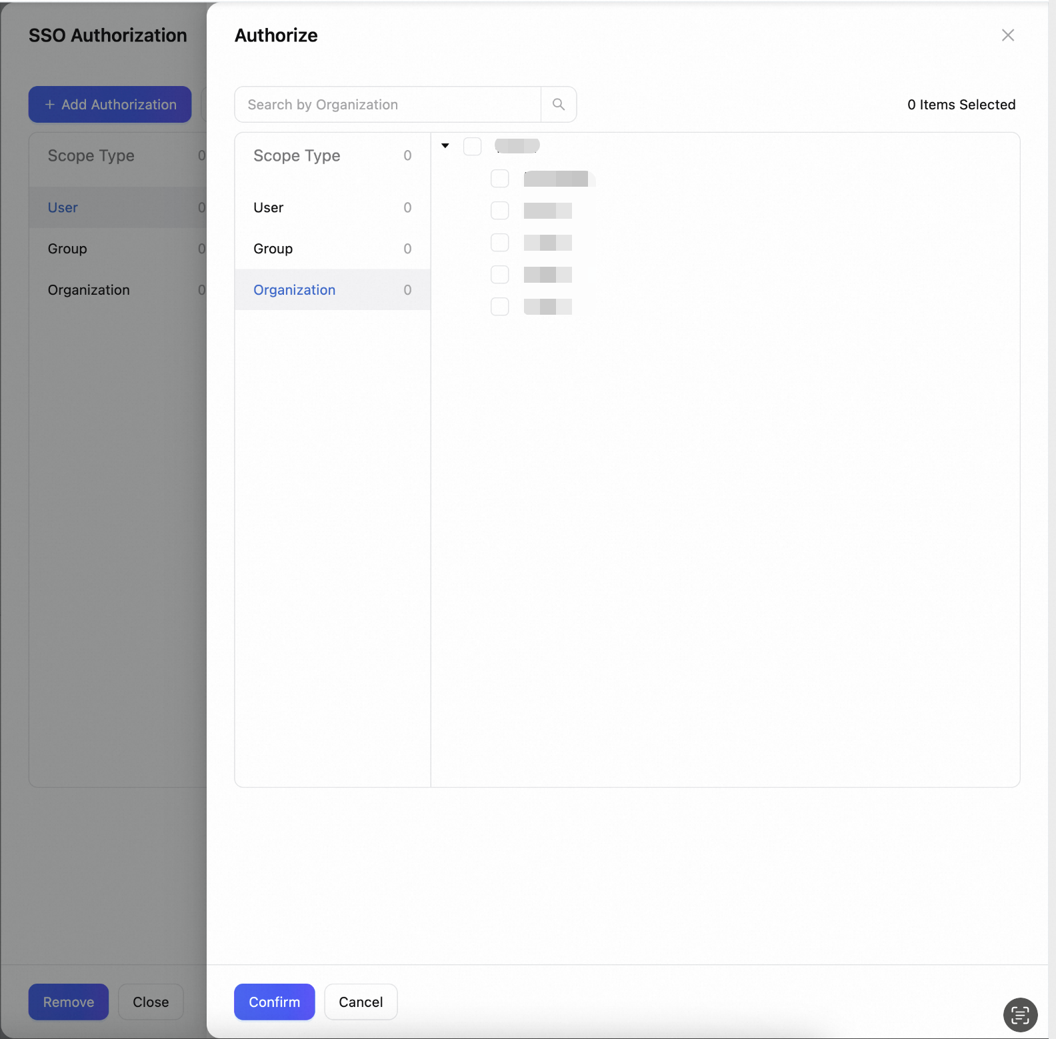The height and width of the screenshot is (1039, 1056).
Task: Focus the Search by Organization field
Action: [x=388, y=104]
